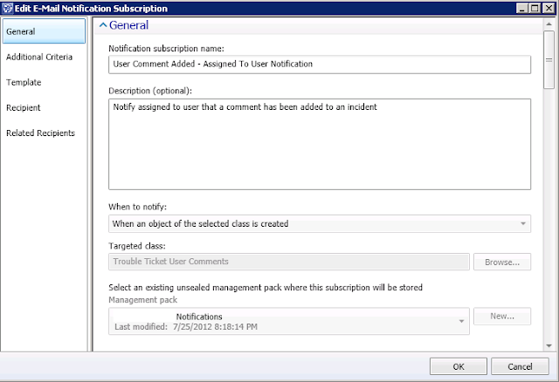Switch to the Template tab
This screenshot has width=559, height=382.
[x=44, y=82]
